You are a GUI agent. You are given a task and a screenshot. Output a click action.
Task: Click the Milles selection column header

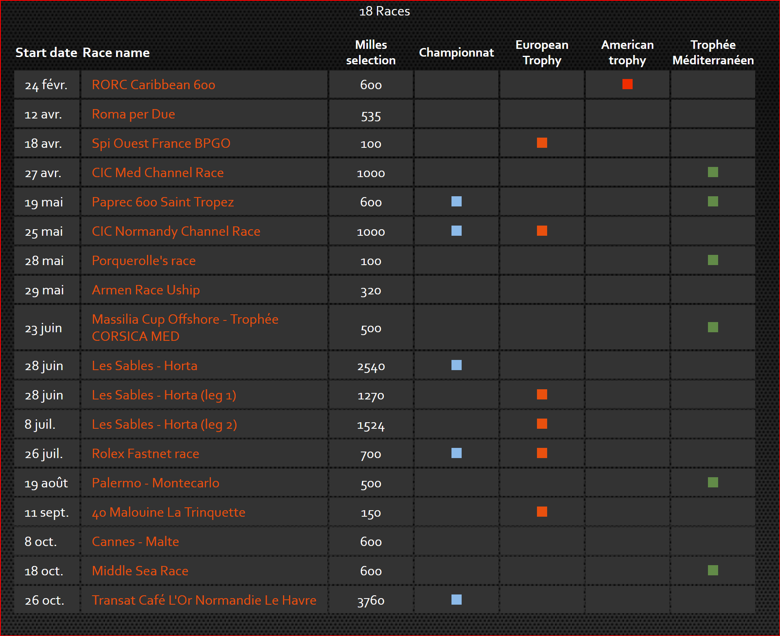click(x=370, y=53)
